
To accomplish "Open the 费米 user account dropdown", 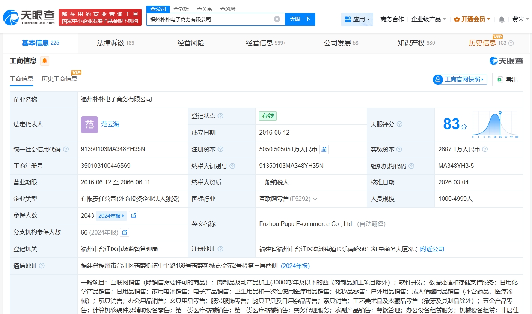I will coord(520,19).
